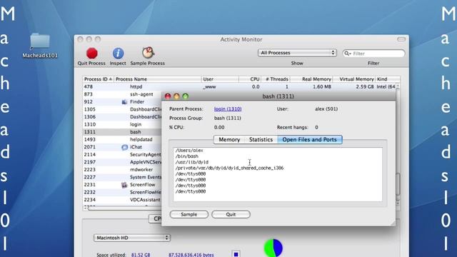Select the Open Files and Ports tab

coord(309,140)
